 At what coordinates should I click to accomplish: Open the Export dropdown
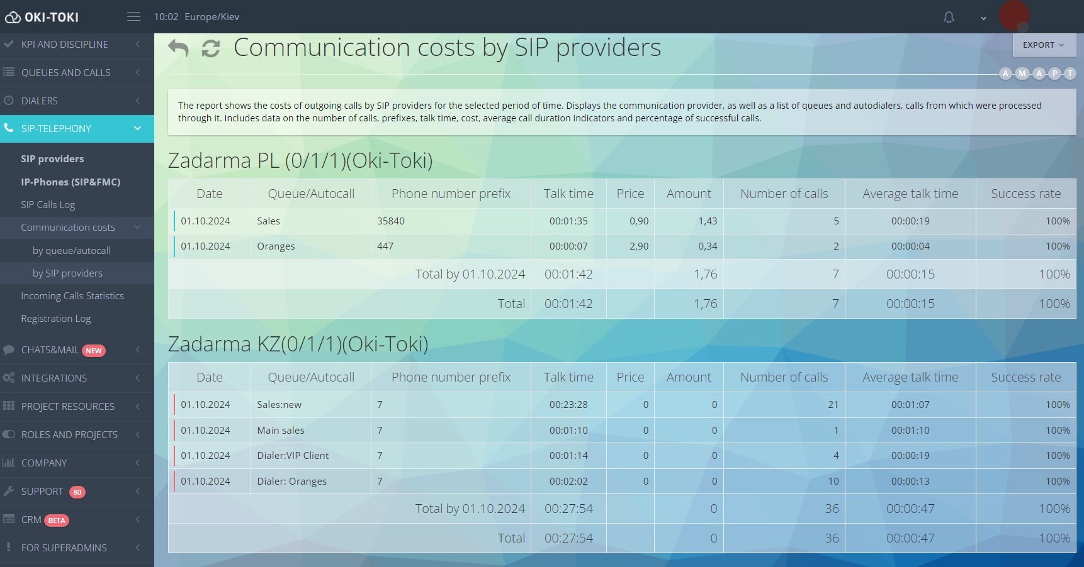1043,45
